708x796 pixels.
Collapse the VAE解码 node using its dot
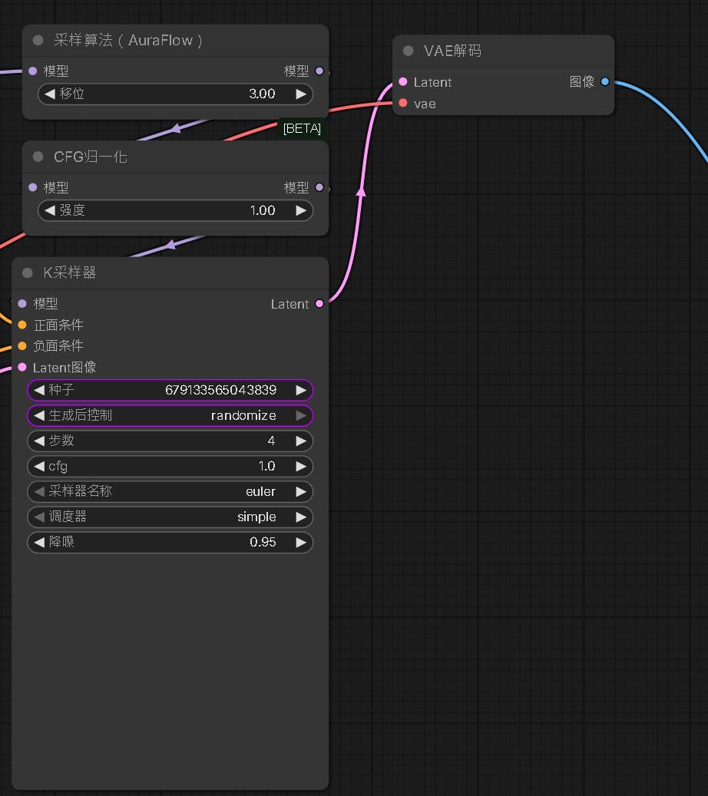[x=408, y=51]
